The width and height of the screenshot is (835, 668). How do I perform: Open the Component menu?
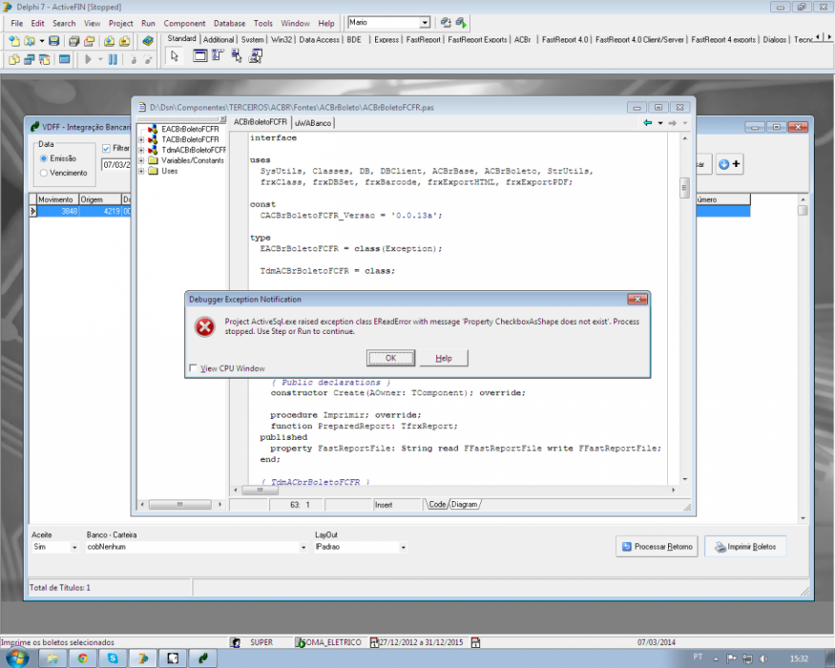(184, 24)
